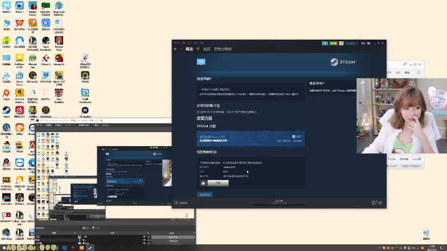Select the Rockstar Games Launcher desktop icon
447x251 pixels.
pyautogui.click(x=20, y=96)
